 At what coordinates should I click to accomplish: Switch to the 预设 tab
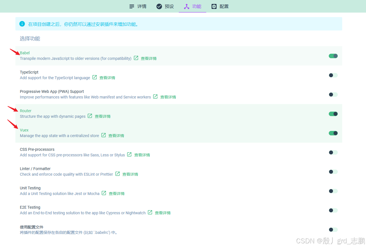[165, 6]
